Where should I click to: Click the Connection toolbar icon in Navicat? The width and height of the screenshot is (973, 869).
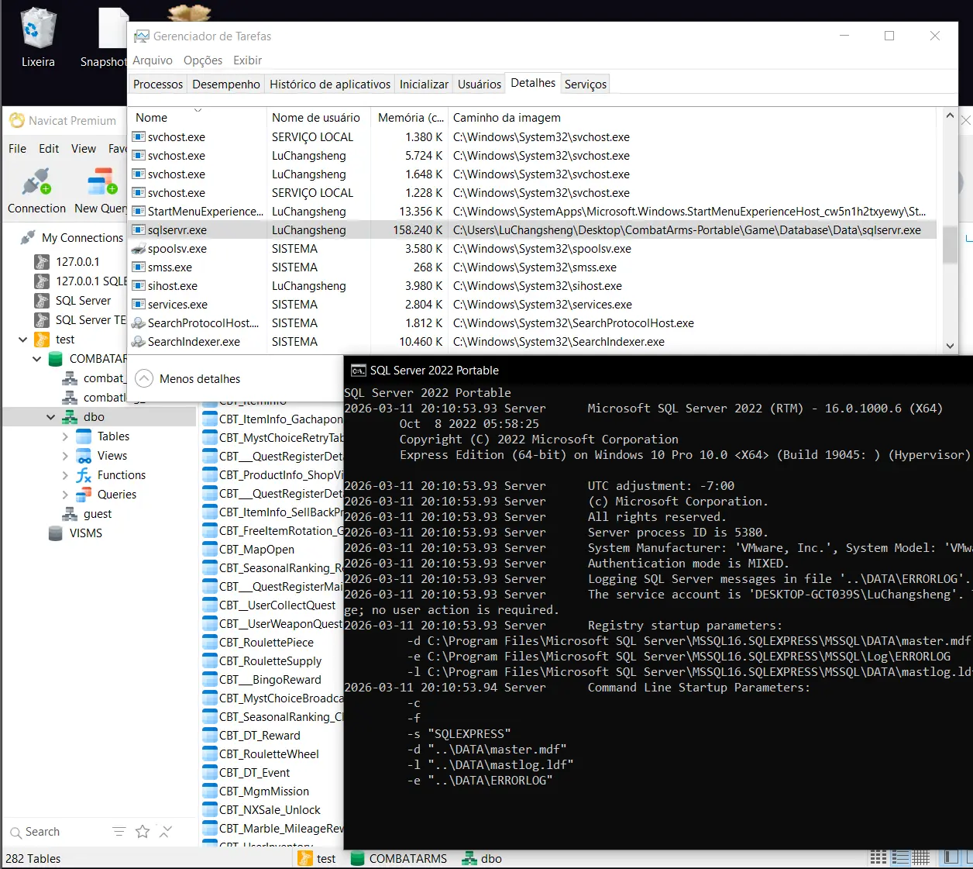[36, 183]
